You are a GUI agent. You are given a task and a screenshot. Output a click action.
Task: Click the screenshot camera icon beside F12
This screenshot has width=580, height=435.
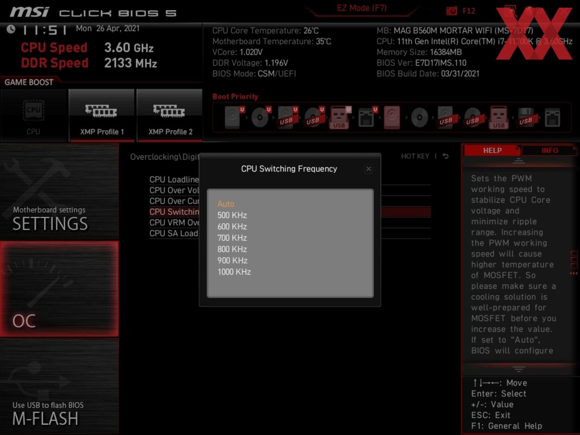tap(451, 11)
